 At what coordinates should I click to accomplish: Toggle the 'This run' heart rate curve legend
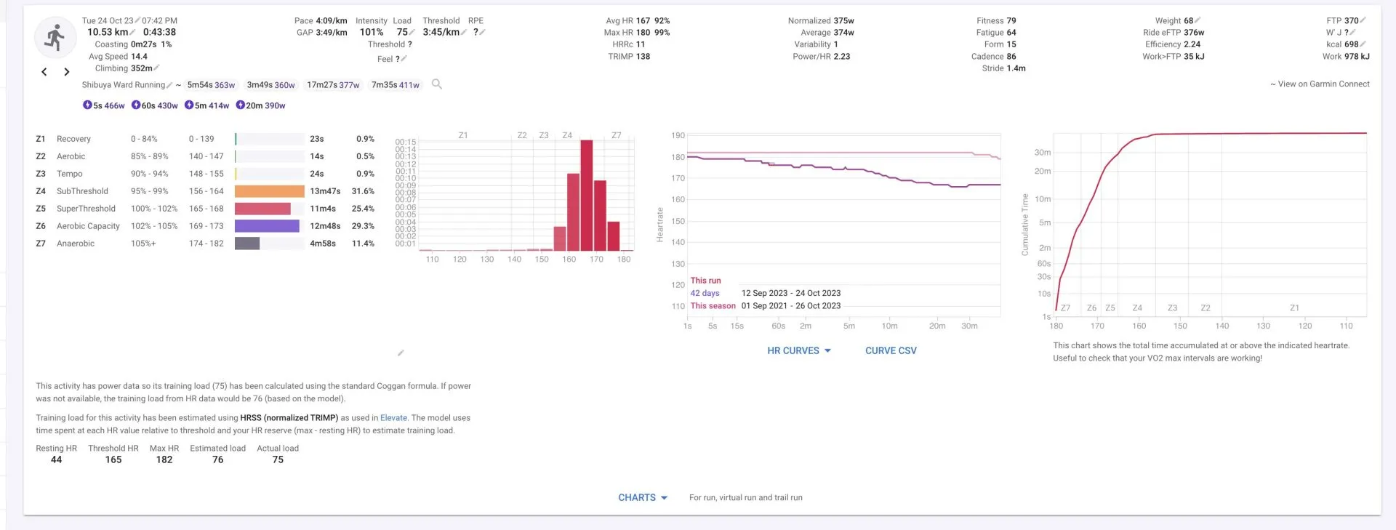[x=705, y=281]
